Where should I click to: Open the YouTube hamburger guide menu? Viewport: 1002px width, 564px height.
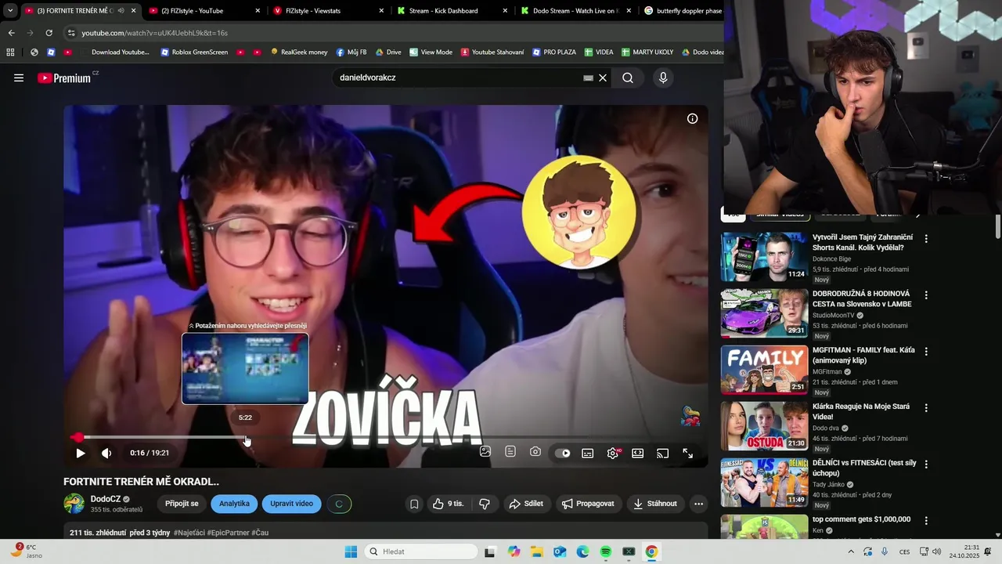tap(19, 78)
